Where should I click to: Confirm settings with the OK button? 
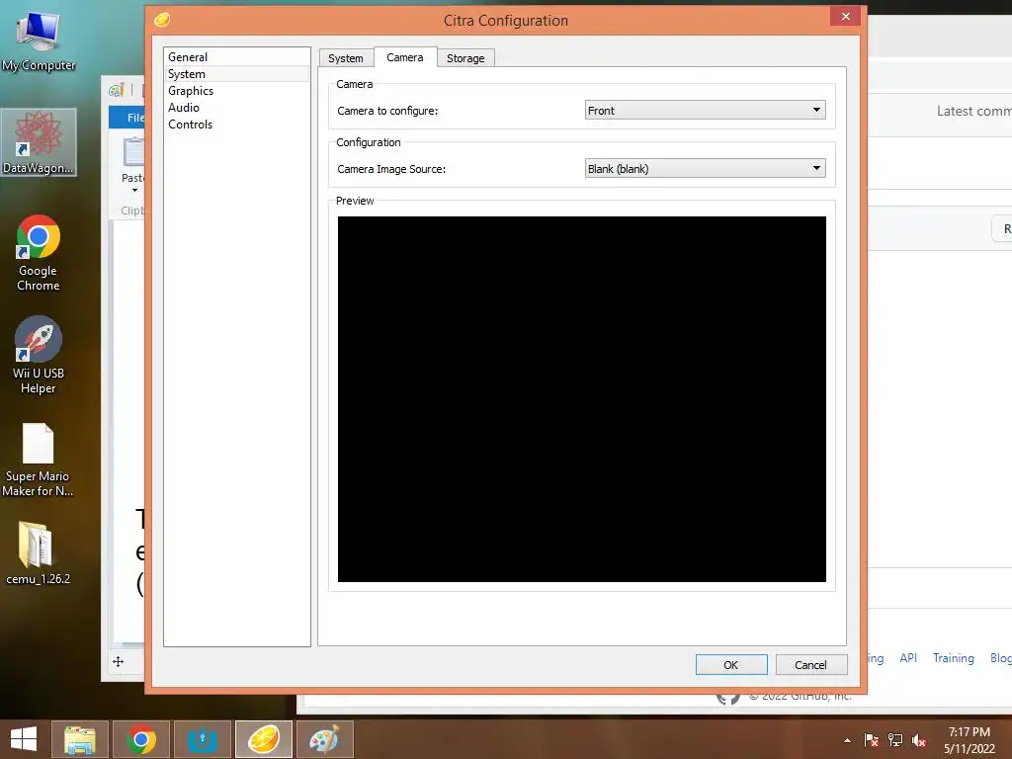731,665
